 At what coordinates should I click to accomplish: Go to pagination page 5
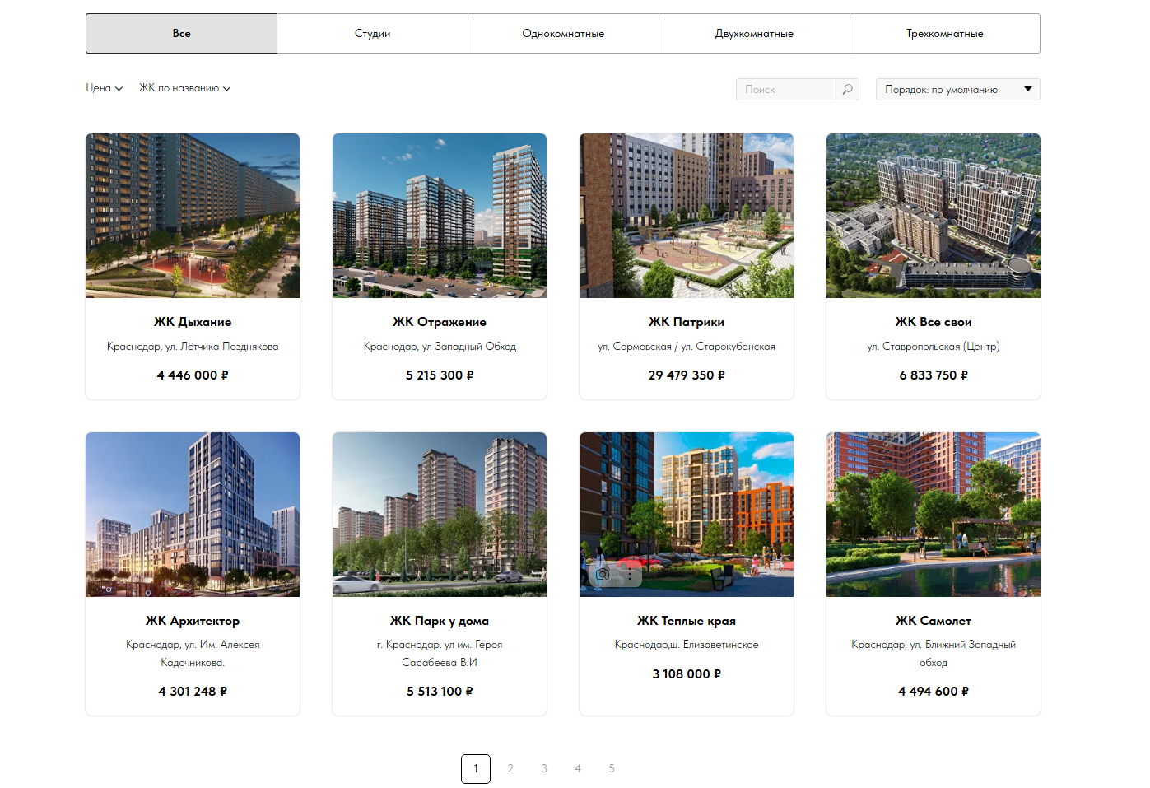tap(612, 768)
